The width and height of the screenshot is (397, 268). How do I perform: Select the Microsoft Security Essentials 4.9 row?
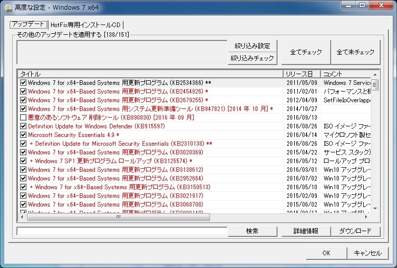point(74,135)
